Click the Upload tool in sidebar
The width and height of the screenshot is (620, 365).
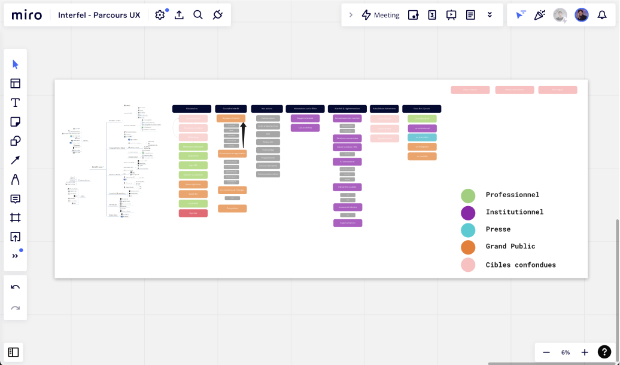pyautogui.click(x=16, y=237)
